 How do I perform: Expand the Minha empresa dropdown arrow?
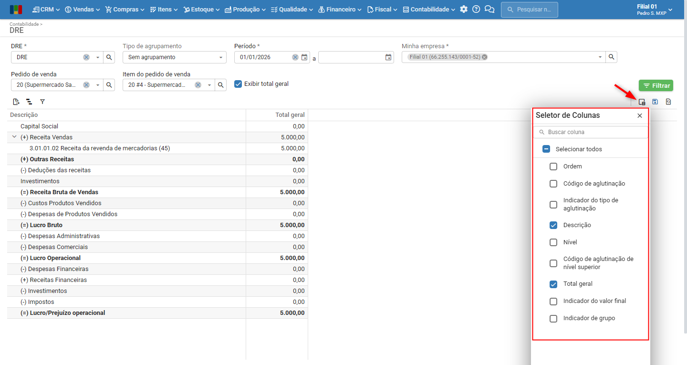pos(600,57)
